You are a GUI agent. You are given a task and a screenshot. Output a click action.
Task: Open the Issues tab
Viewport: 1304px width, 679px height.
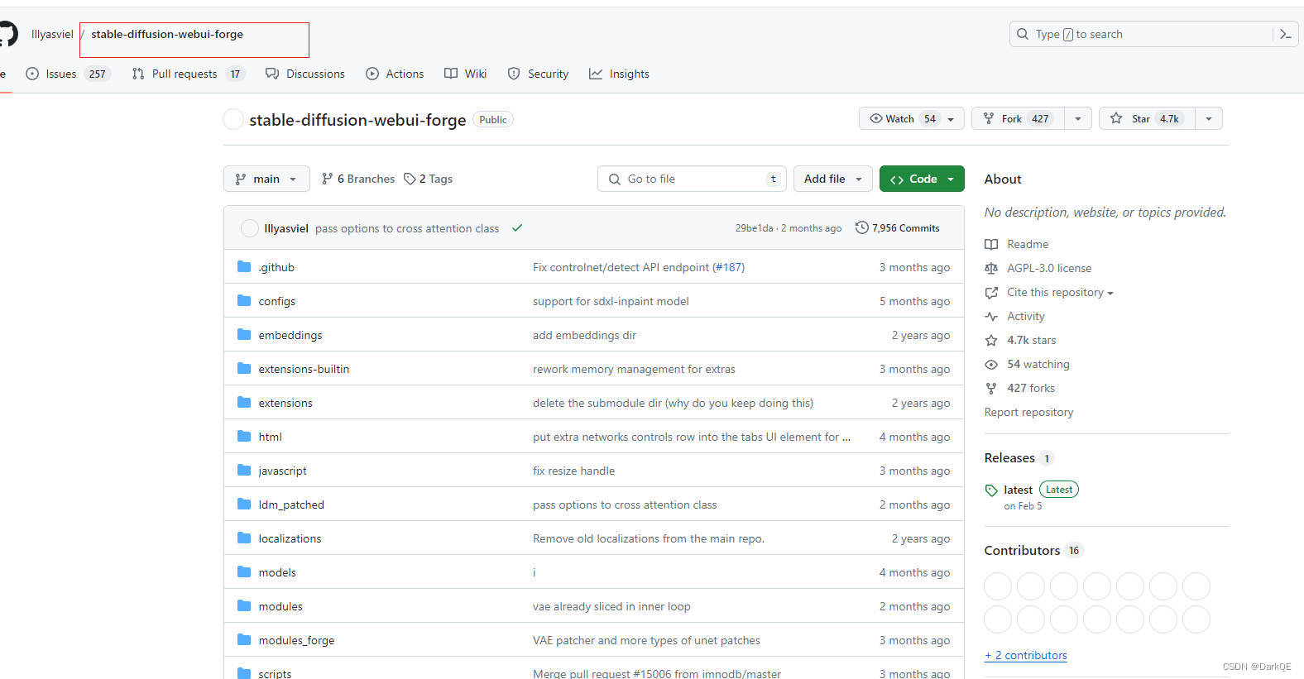click(68, 74)
